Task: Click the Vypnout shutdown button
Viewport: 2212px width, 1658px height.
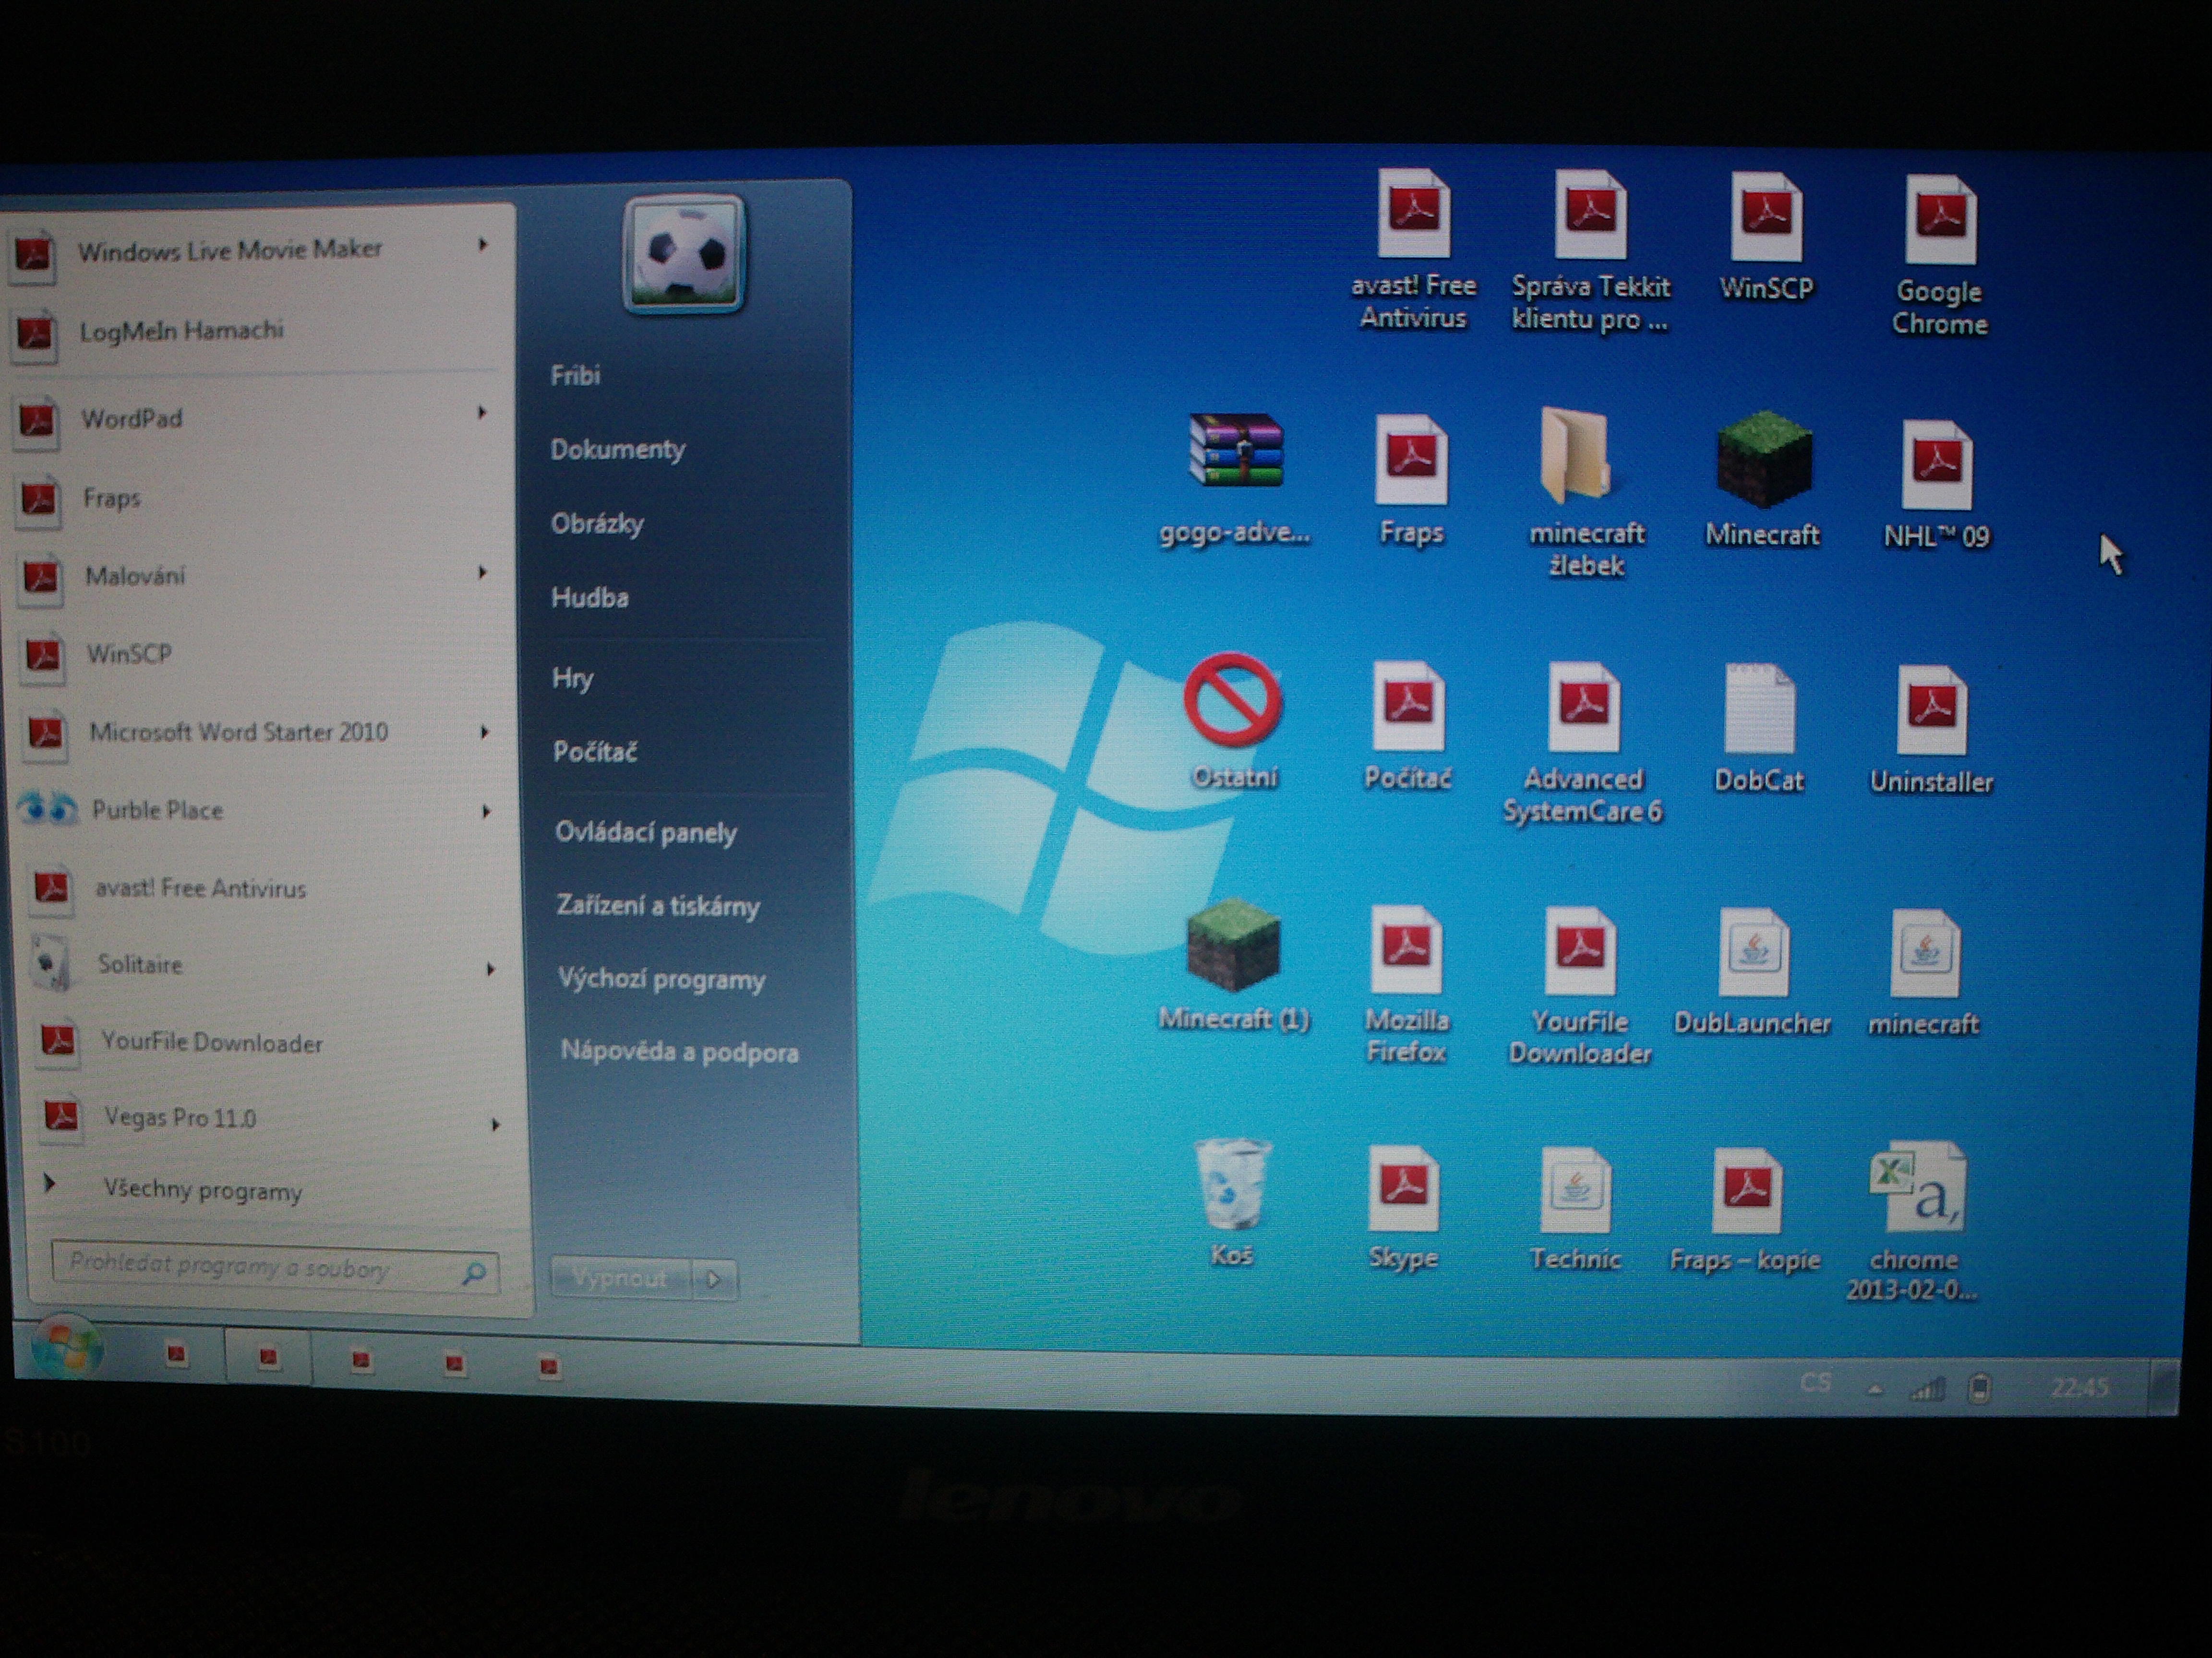Action: coord(621,1278)
